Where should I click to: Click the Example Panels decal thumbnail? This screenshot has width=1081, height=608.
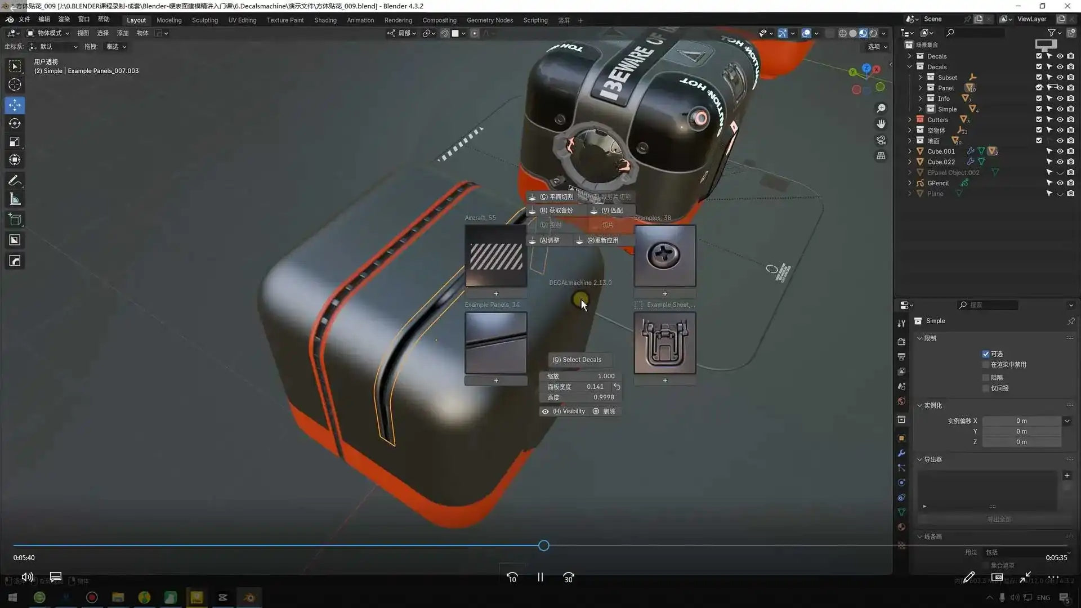tap(495, 343)
